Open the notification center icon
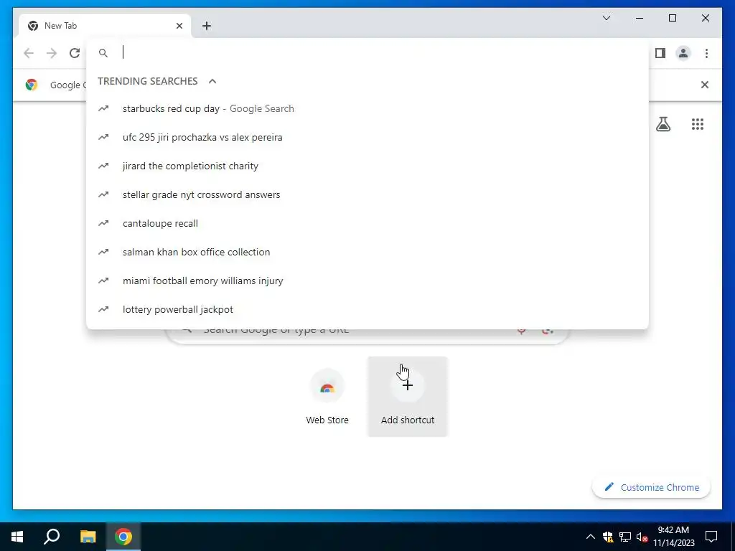735x551 pixels. coord(711,537)
